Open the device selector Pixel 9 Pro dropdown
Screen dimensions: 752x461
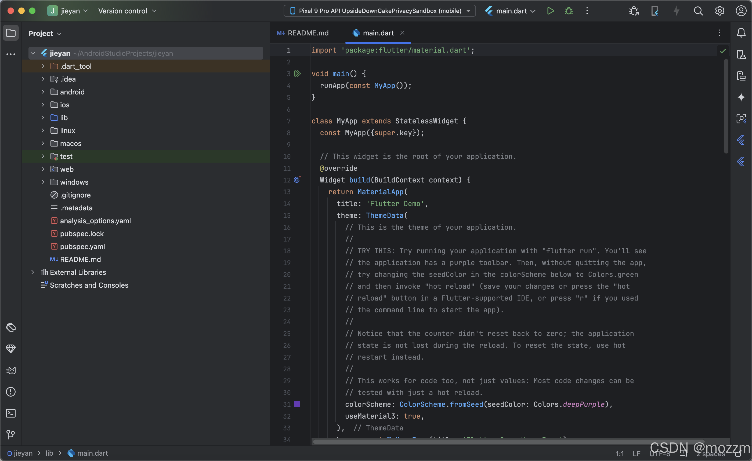tap(379, 11)
